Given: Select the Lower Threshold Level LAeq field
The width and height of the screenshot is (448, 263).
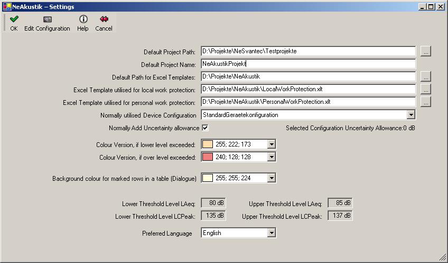Looking at the screenshot, I should pyautogui.click(x=213, y=203).
